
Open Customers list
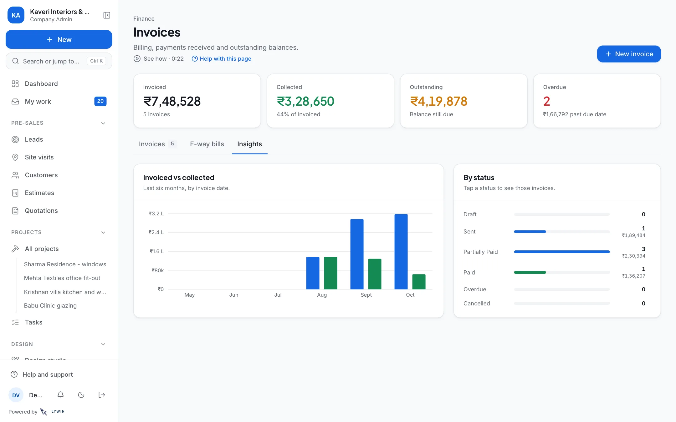[x=59, y=175]
